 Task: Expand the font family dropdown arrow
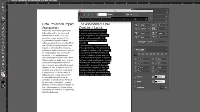pyautogui.click(x=167, y=16)
